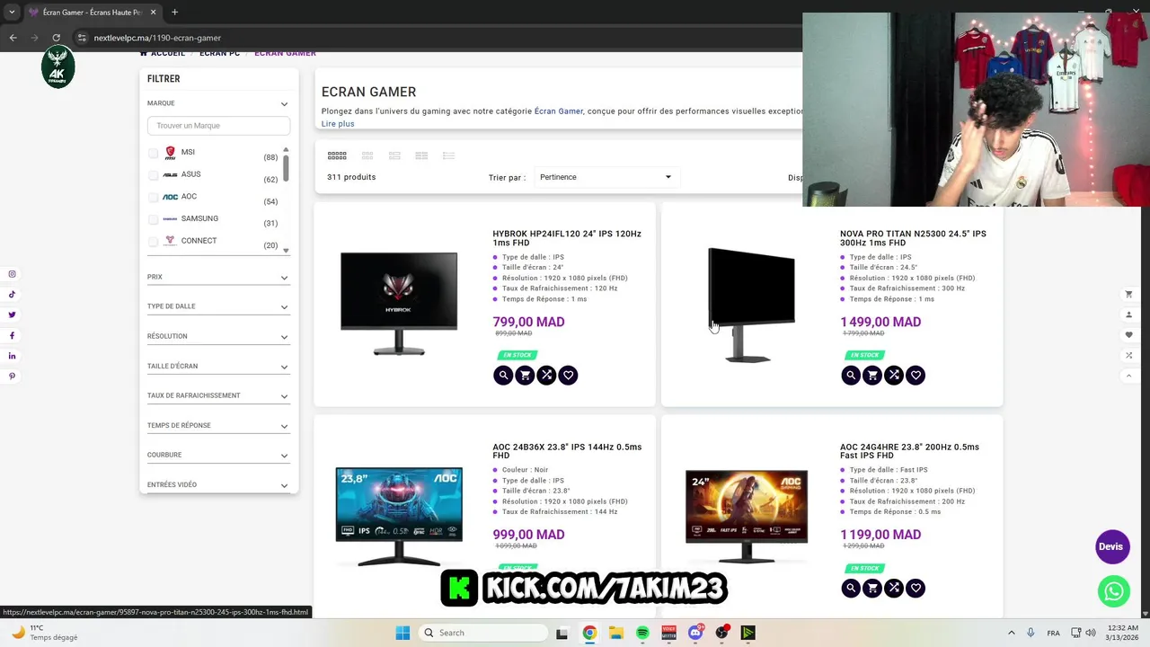The image size is (1150, 647).
Task: Add NOVA PRO TITAN N25300 to cart
Action: click(x=872, y=375)
